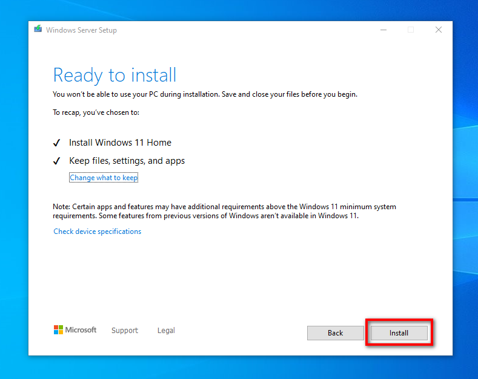Image resolution: width=478 pixels, height=379 pixels.
Task: Close the Windows Server Setup window
Action: coord(439,30)
